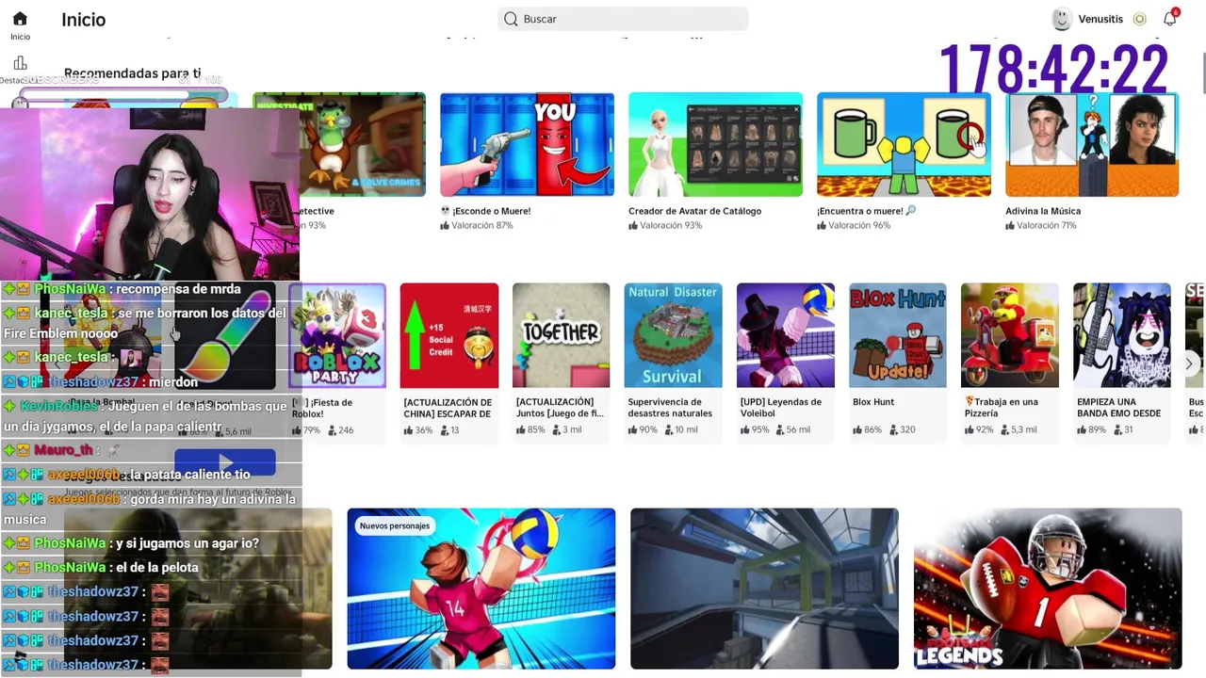Open the detective duck game thumbnail
Screen dimensions: 1206x678
pyautogui.click(x=363, y=144)
